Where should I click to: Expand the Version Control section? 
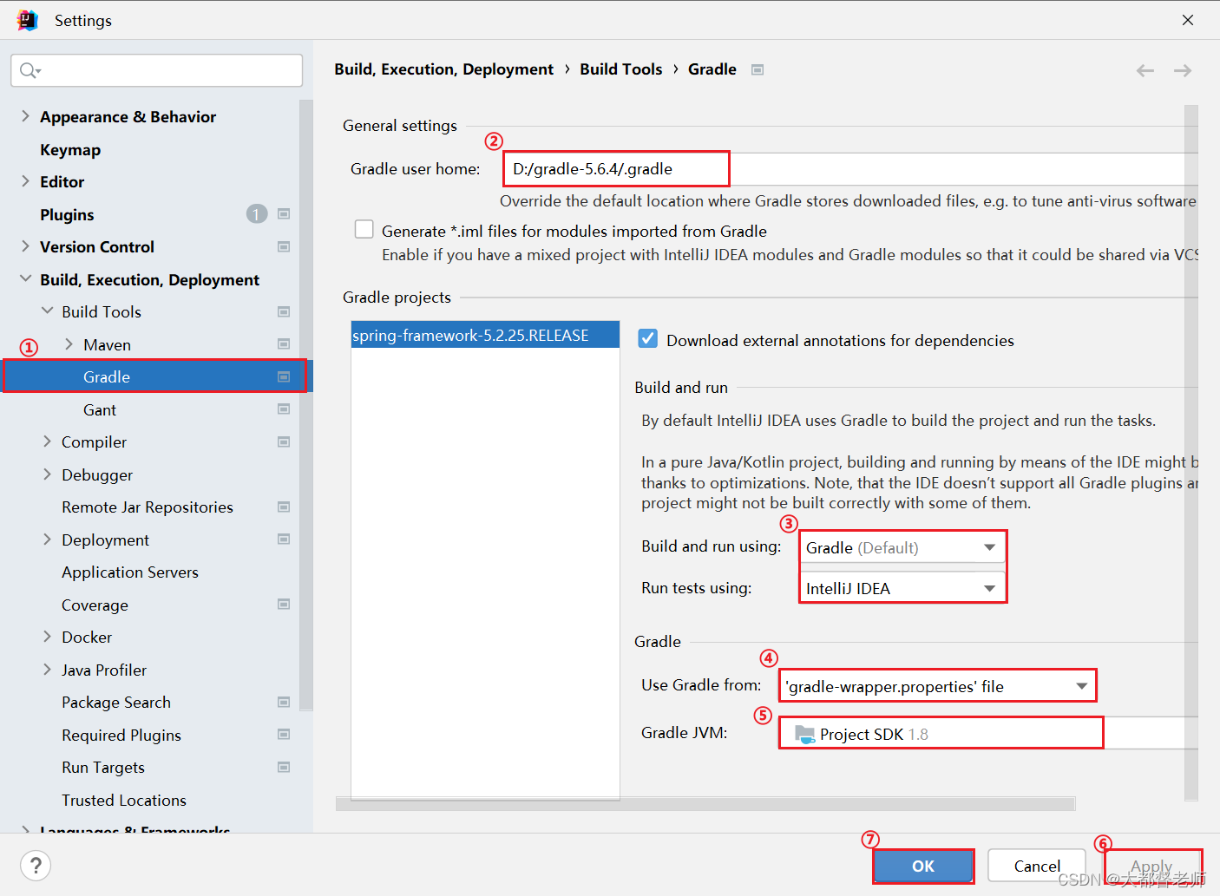[x=25, y=246]
